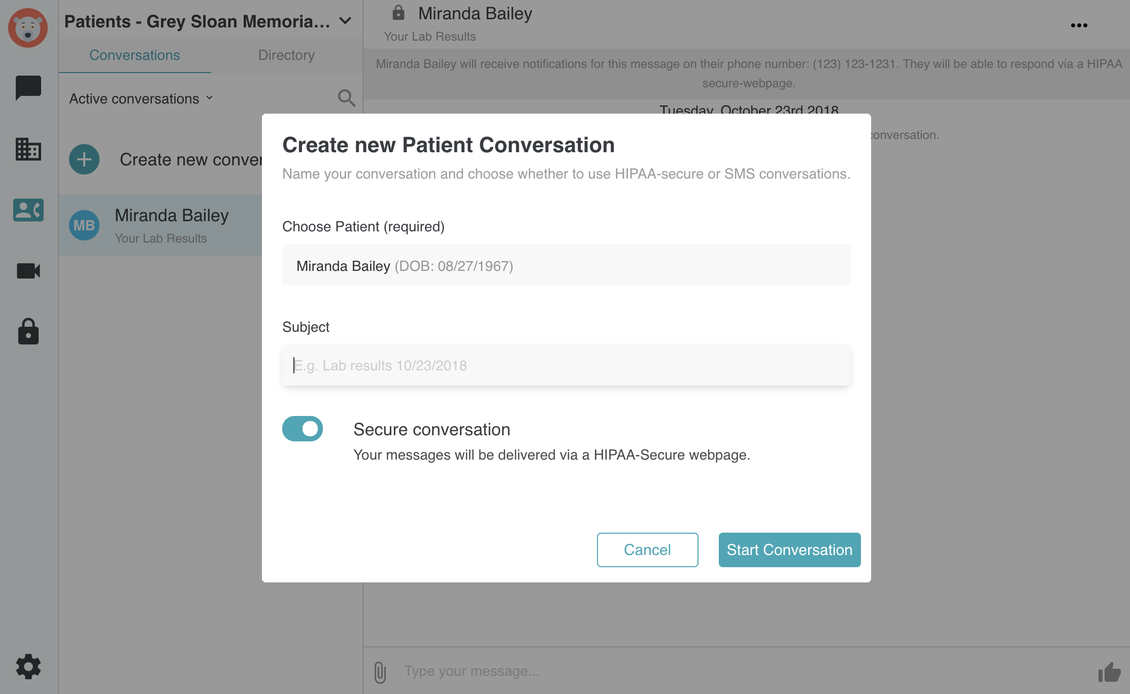Click into the Subject input field
Viewport: 1130px width, 694px height.
pos(567,365)
